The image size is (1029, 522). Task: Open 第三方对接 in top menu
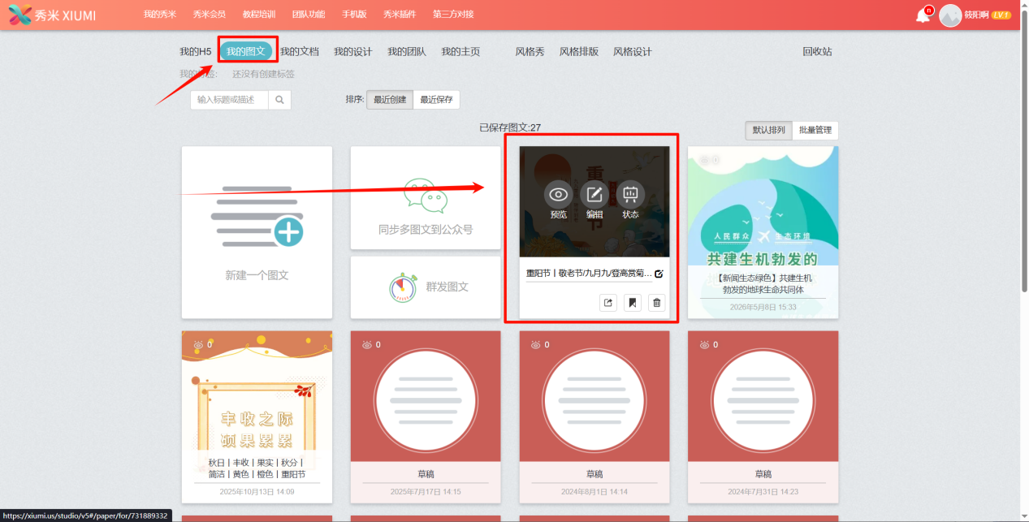click(x=453, y=15)
